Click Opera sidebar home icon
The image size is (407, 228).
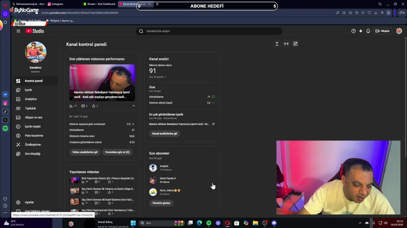(5, 14)
